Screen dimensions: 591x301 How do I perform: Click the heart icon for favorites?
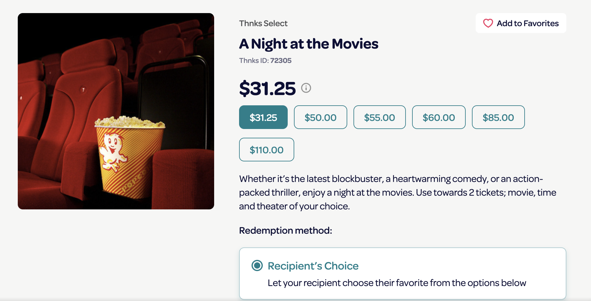coord(488,23)
